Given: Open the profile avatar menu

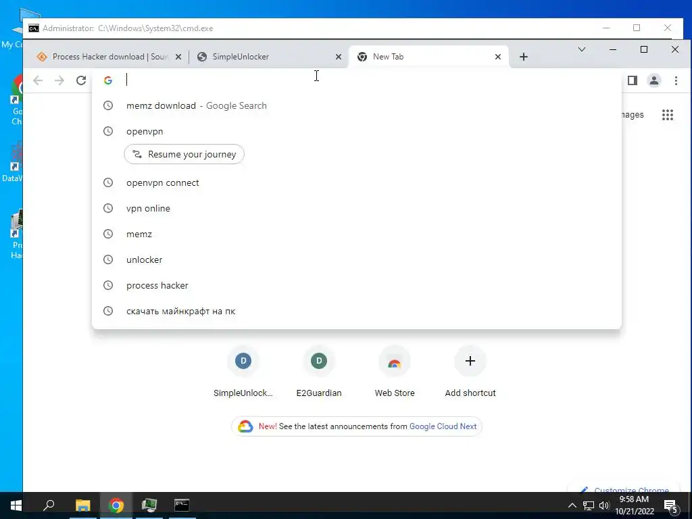Looking at the screenshot, I should [653, 80].
